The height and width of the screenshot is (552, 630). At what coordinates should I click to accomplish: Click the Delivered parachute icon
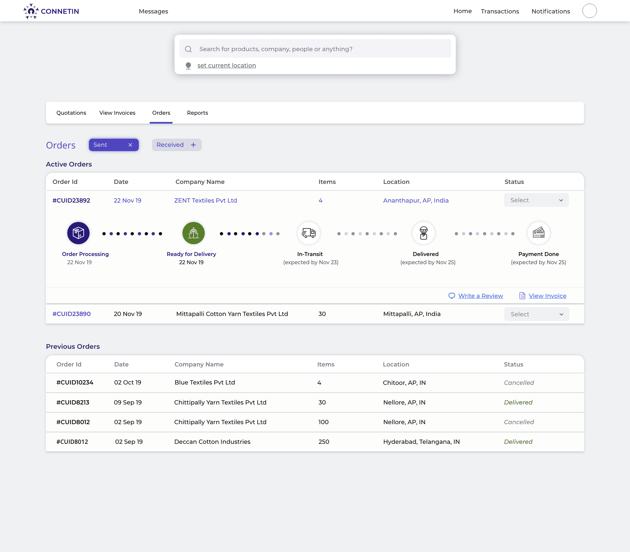click(424, 233)
